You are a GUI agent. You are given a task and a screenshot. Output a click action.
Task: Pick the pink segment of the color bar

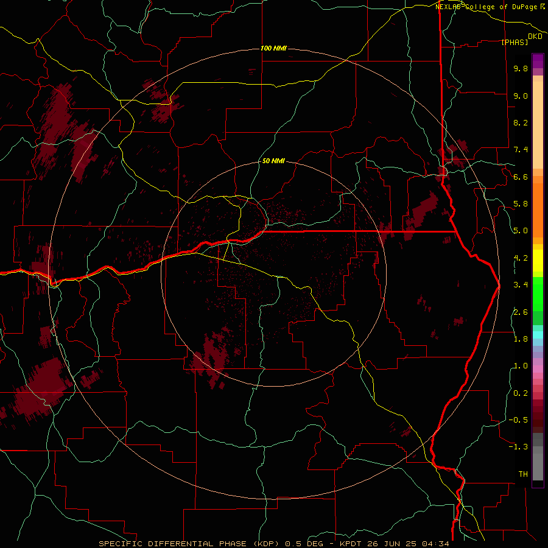point(538,369)
